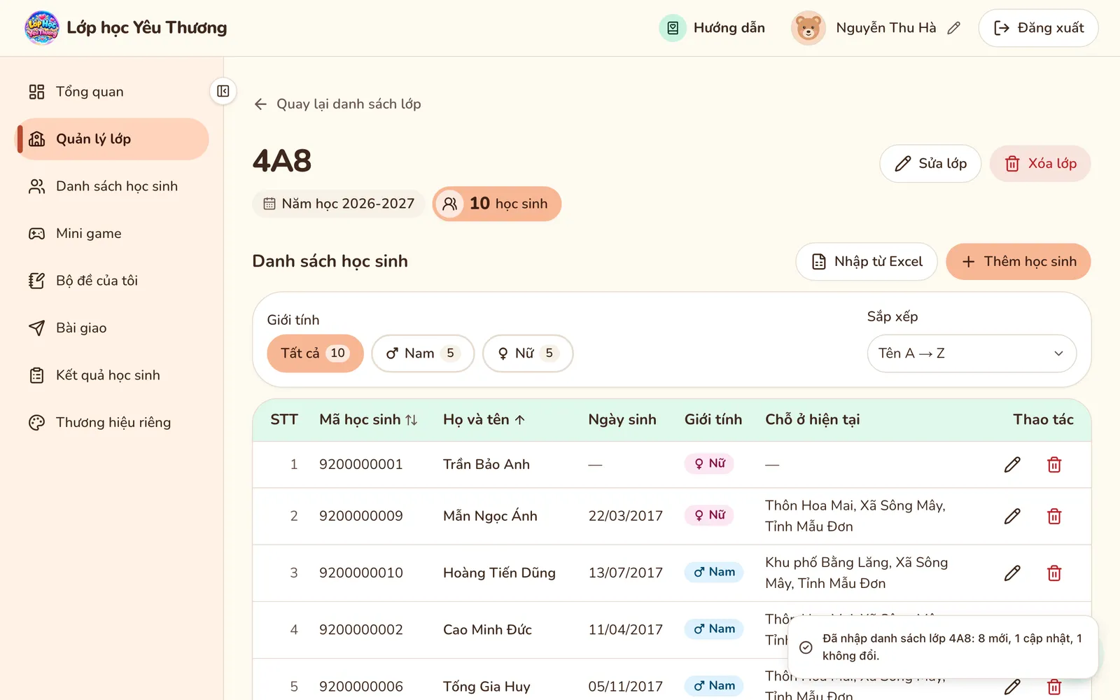Click the name Tống Gia Huy

tap(486, 687)
